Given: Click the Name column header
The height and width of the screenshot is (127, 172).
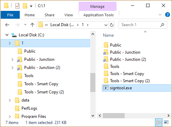Looking at the screenshot, I should [x=108, y=35].
